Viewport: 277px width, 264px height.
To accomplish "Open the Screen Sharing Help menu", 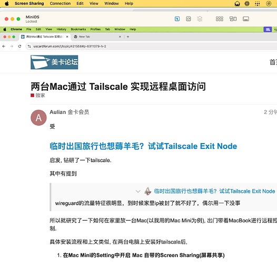I will tap(129, 3).
